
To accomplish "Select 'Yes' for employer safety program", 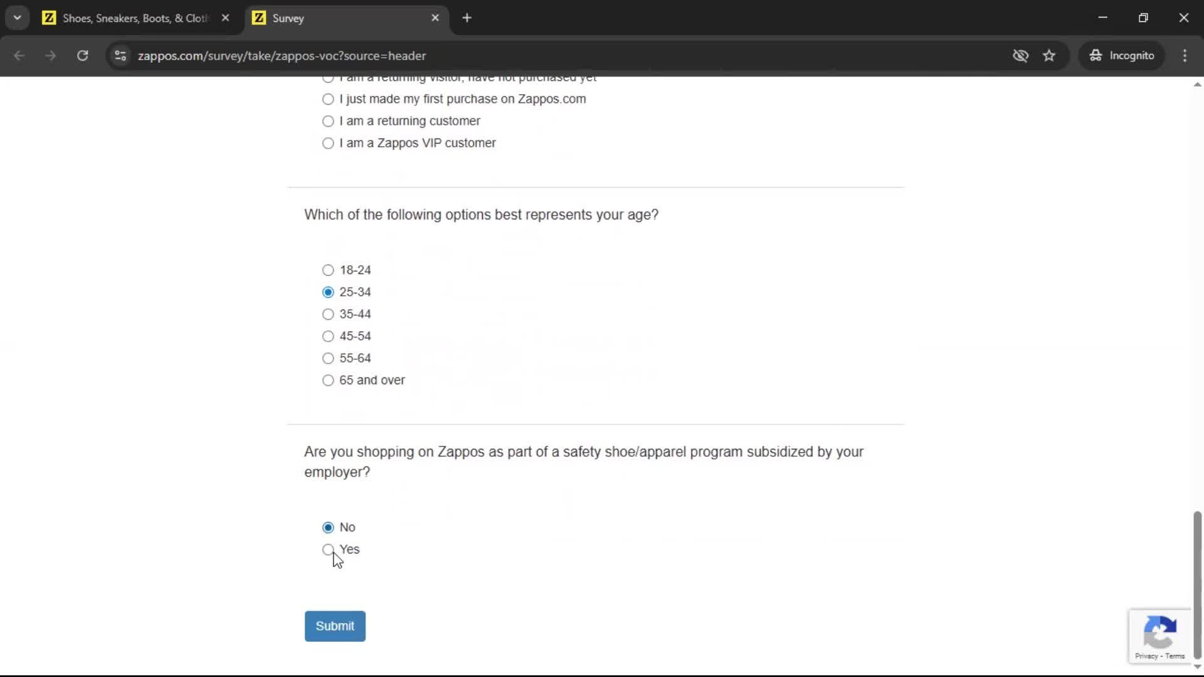I will [x=328, y=550].
